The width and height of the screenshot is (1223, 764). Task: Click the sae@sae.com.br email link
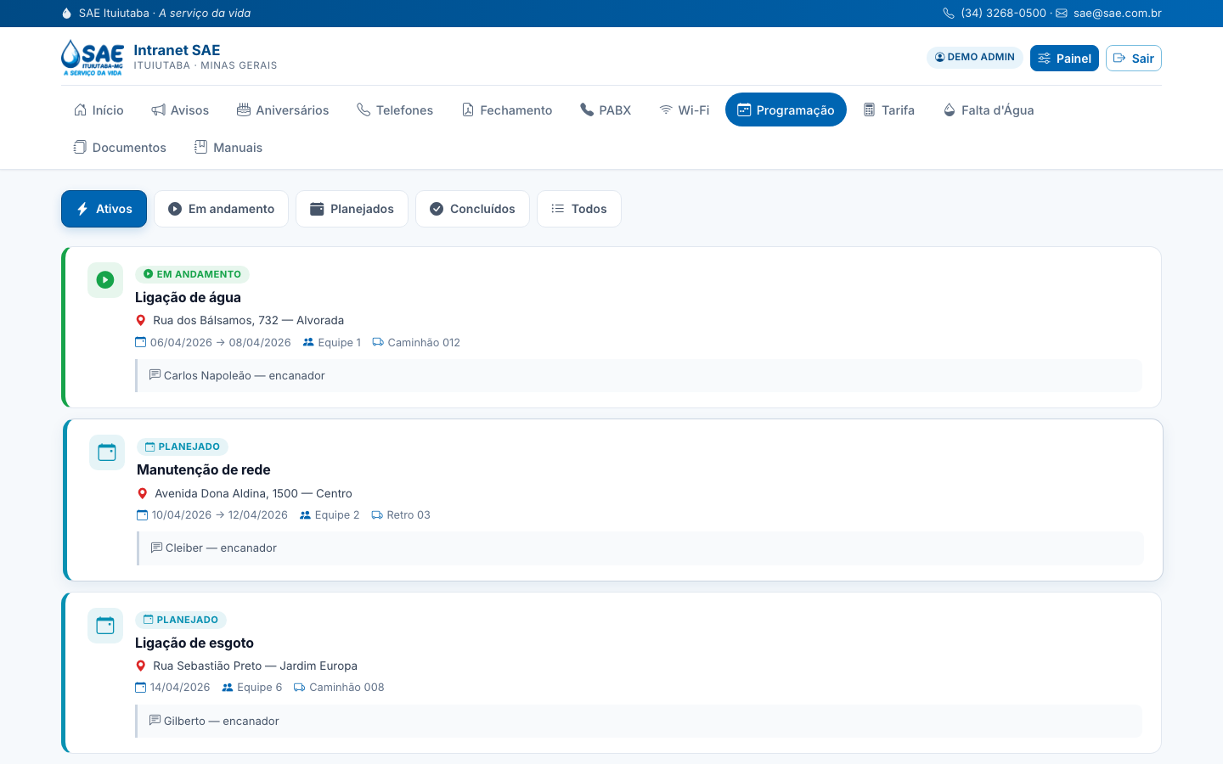[1117, 14]
